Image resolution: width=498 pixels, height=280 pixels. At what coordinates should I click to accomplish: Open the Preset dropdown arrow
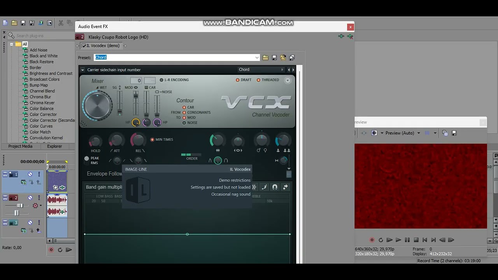point(257,58)
